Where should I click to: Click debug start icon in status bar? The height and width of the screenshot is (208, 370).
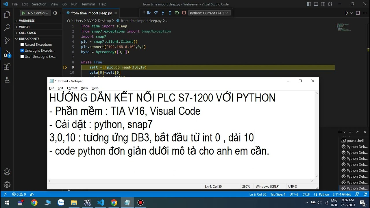pos(32,194)
